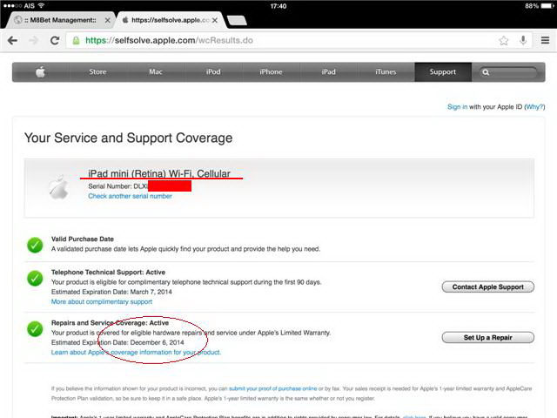Click green check beside Valid Purchase Date
The width and height of the screenshot is (557, 418).
tap(35, 246)
